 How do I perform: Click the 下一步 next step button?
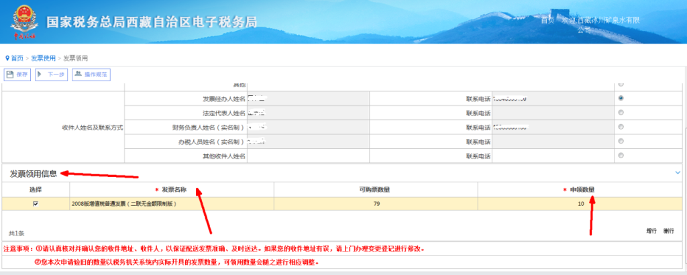coord(51,74)
